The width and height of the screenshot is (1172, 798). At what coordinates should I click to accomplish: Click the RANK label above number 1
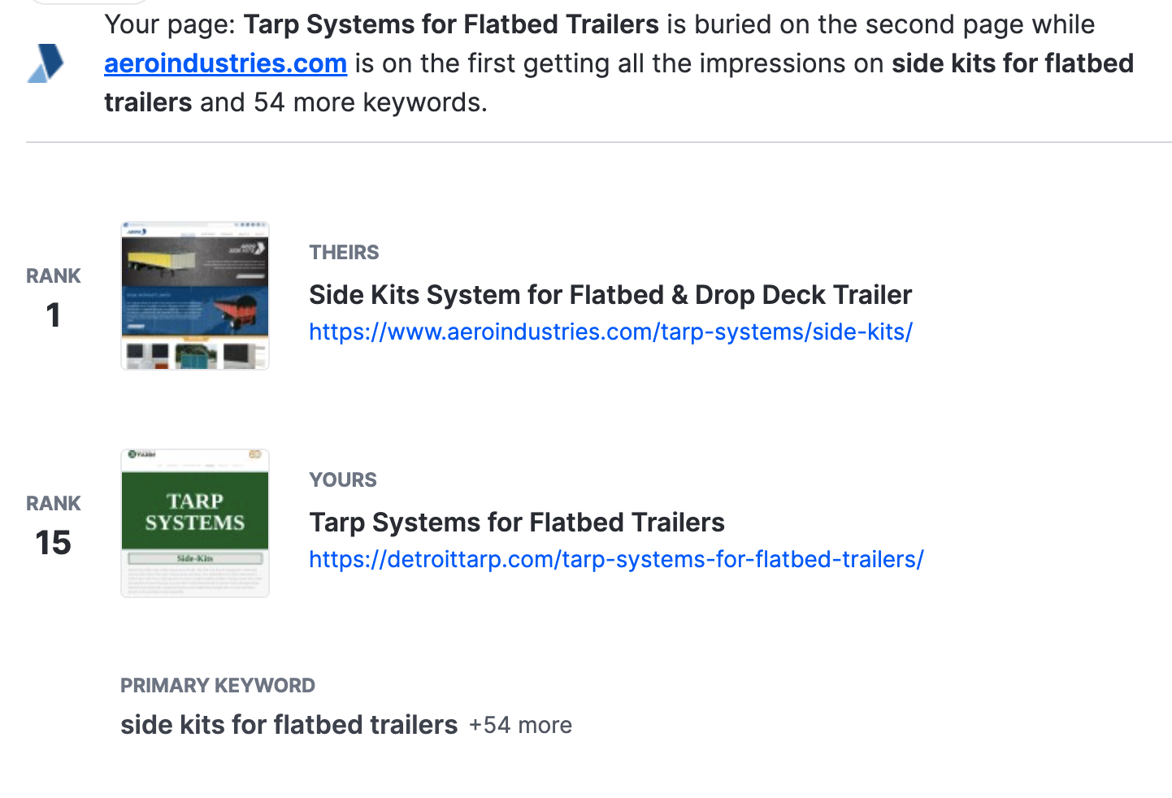pos(54,276)
